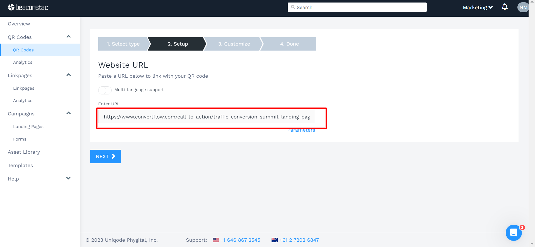Collapse the QR Codes sidebar section

click(68, 37)
